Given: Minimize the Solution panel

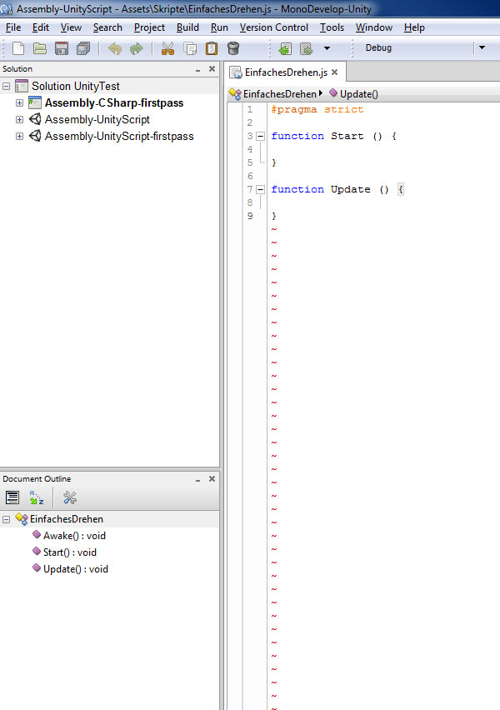Looking at the screenshot, I should [x=198, y=70].
